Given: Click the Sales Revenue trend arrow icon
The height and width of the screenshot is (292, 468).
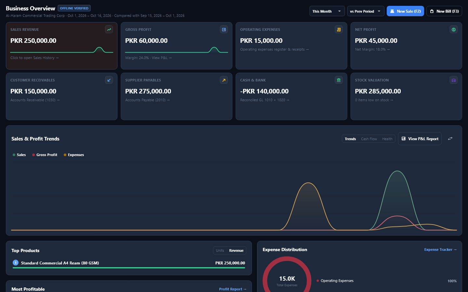Looking at the screenshot, I should coord(109,30).
